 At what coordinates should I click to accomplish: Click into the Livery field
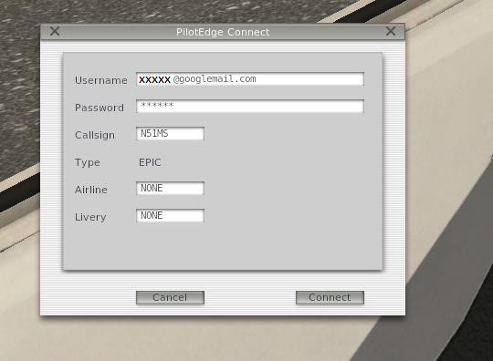(170, 216)
